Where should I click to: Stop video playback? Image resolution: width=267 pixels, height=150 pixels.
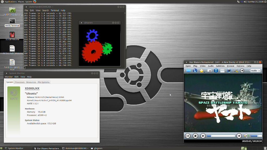coord(195,136)
